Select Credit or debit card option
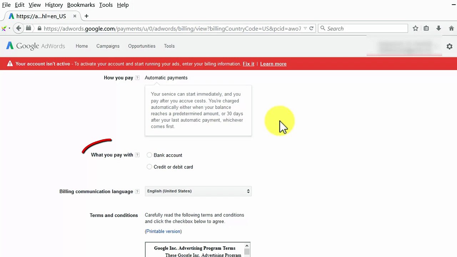Image resolution: width=457 pixels, height=257 pixels. (x=149, y=167)
